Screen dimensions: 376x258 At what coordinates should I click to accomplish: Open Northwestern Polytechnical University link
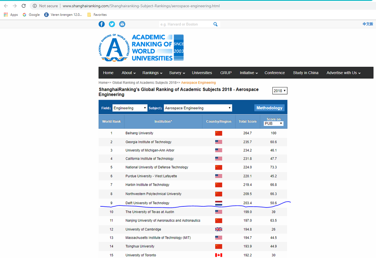coord(154,194)
